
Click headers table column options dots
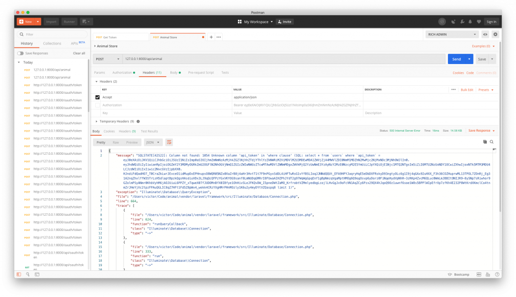454,90
